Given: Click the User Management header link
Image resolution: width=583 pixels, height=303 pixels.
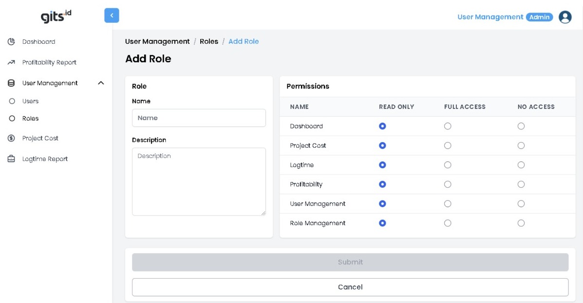Looking at the screenshot, I should coord(490,17).
